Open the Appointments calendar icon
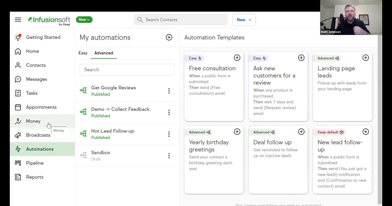This screenshot has height=206, width=392. (18, 107)
